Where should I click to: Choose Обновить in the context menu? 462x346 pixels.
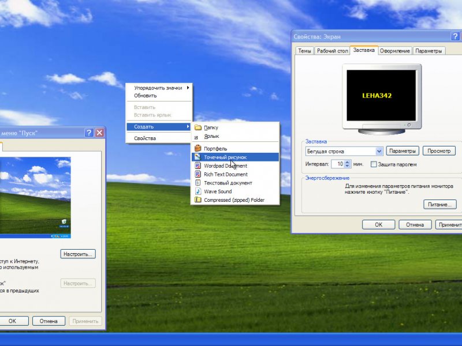159,96
